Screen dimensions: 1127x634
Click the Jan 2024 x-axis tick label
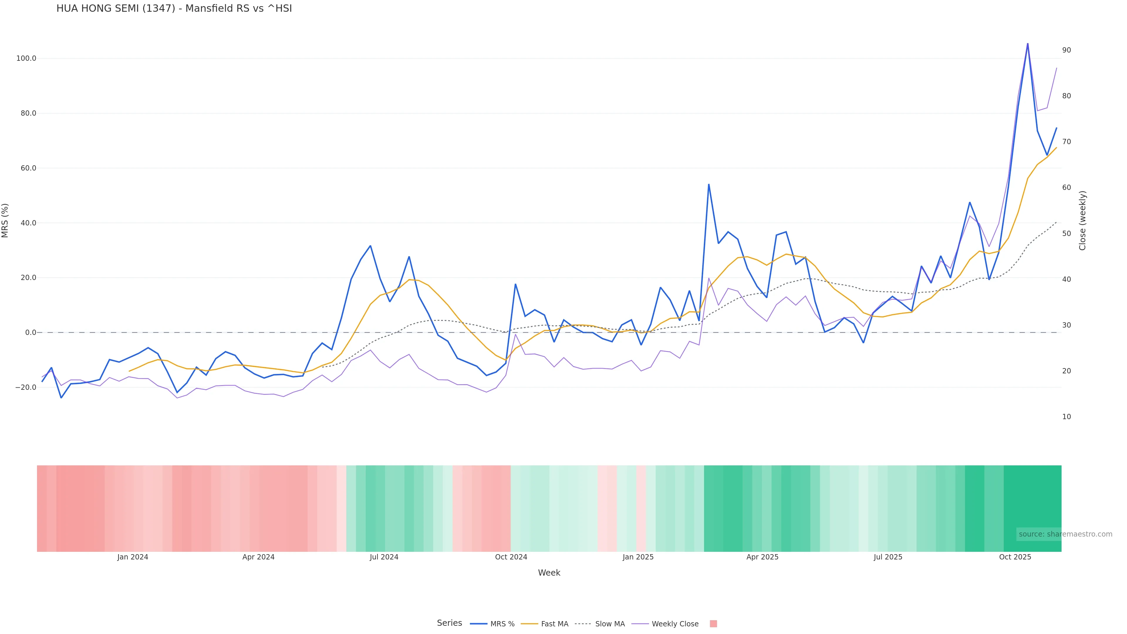[133, 557]
